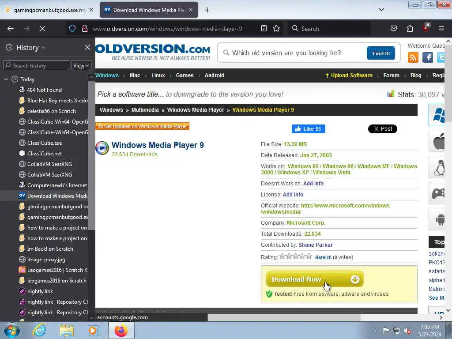Select the Mac nav menu item
Image resolution: width=452 pixels, height=339 pixels.
pyautogui.click(x=135, y=75)
